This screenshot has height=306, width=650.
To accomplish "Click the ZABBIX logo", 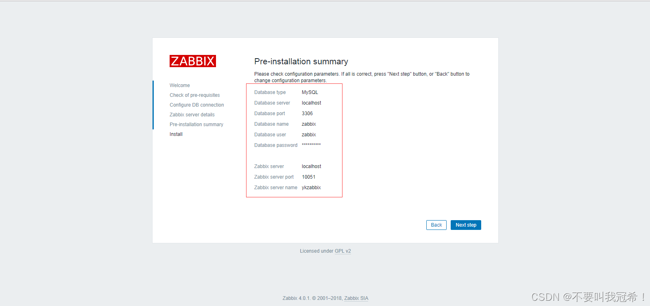I will (193, 61).
